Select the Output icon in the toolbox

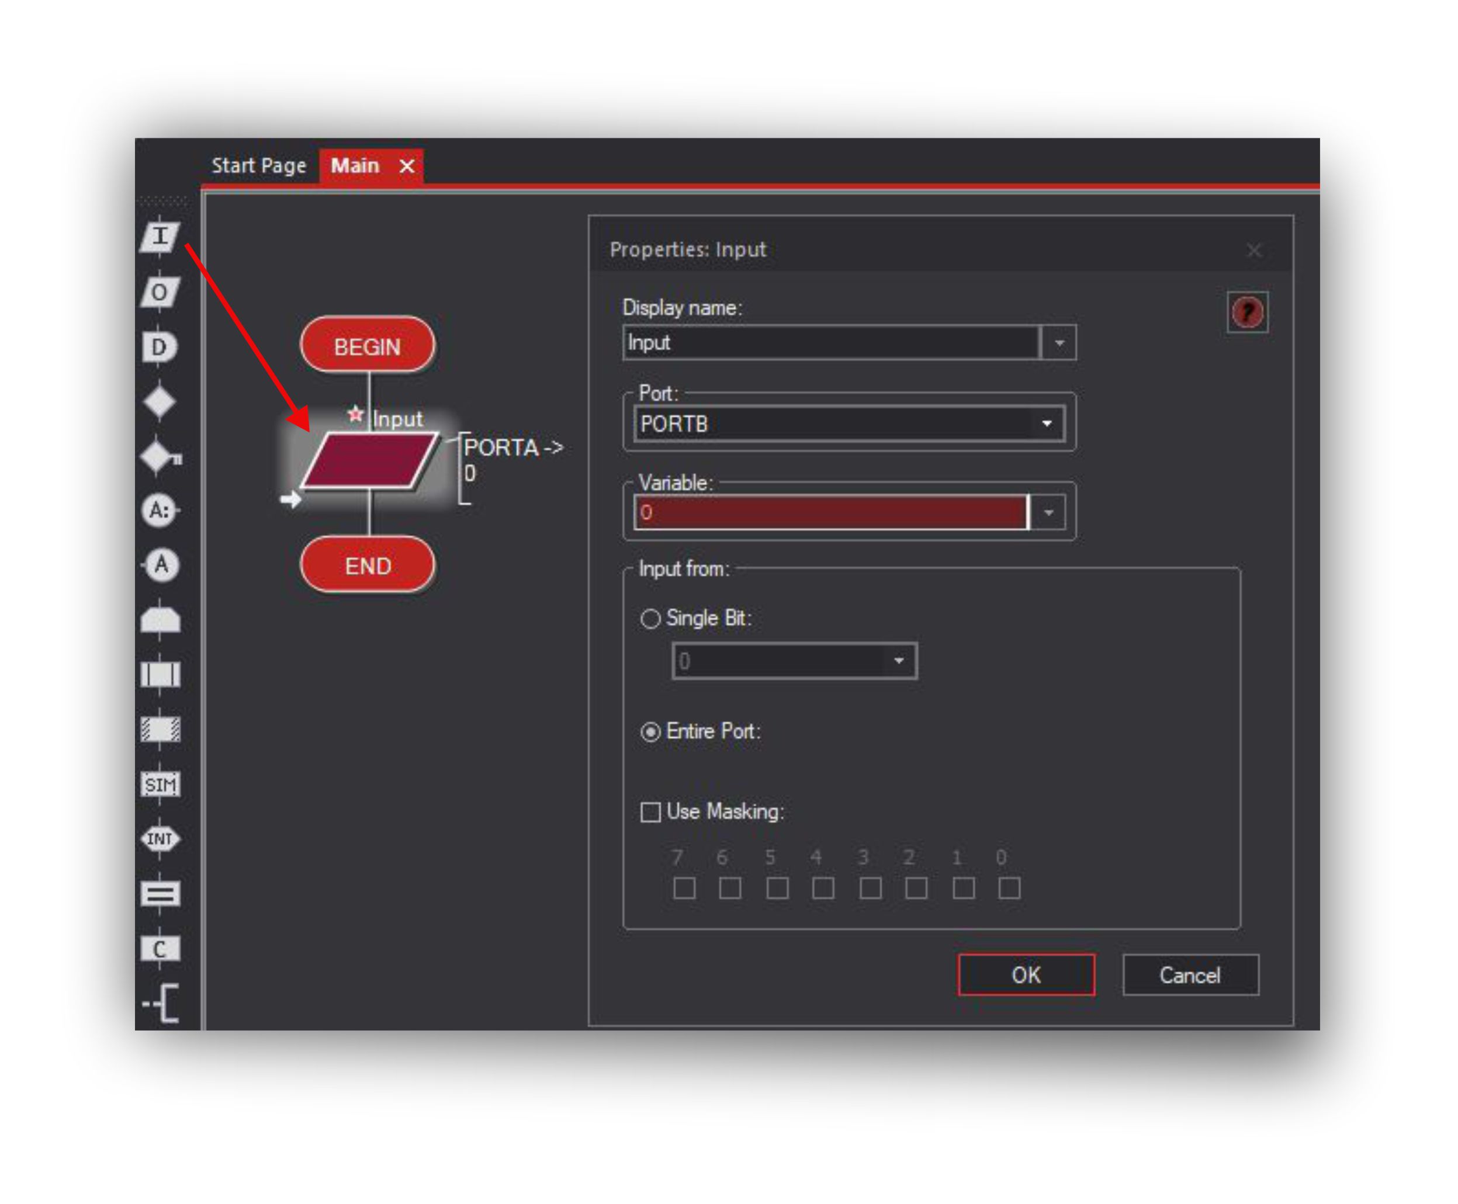tap(160, 292)
